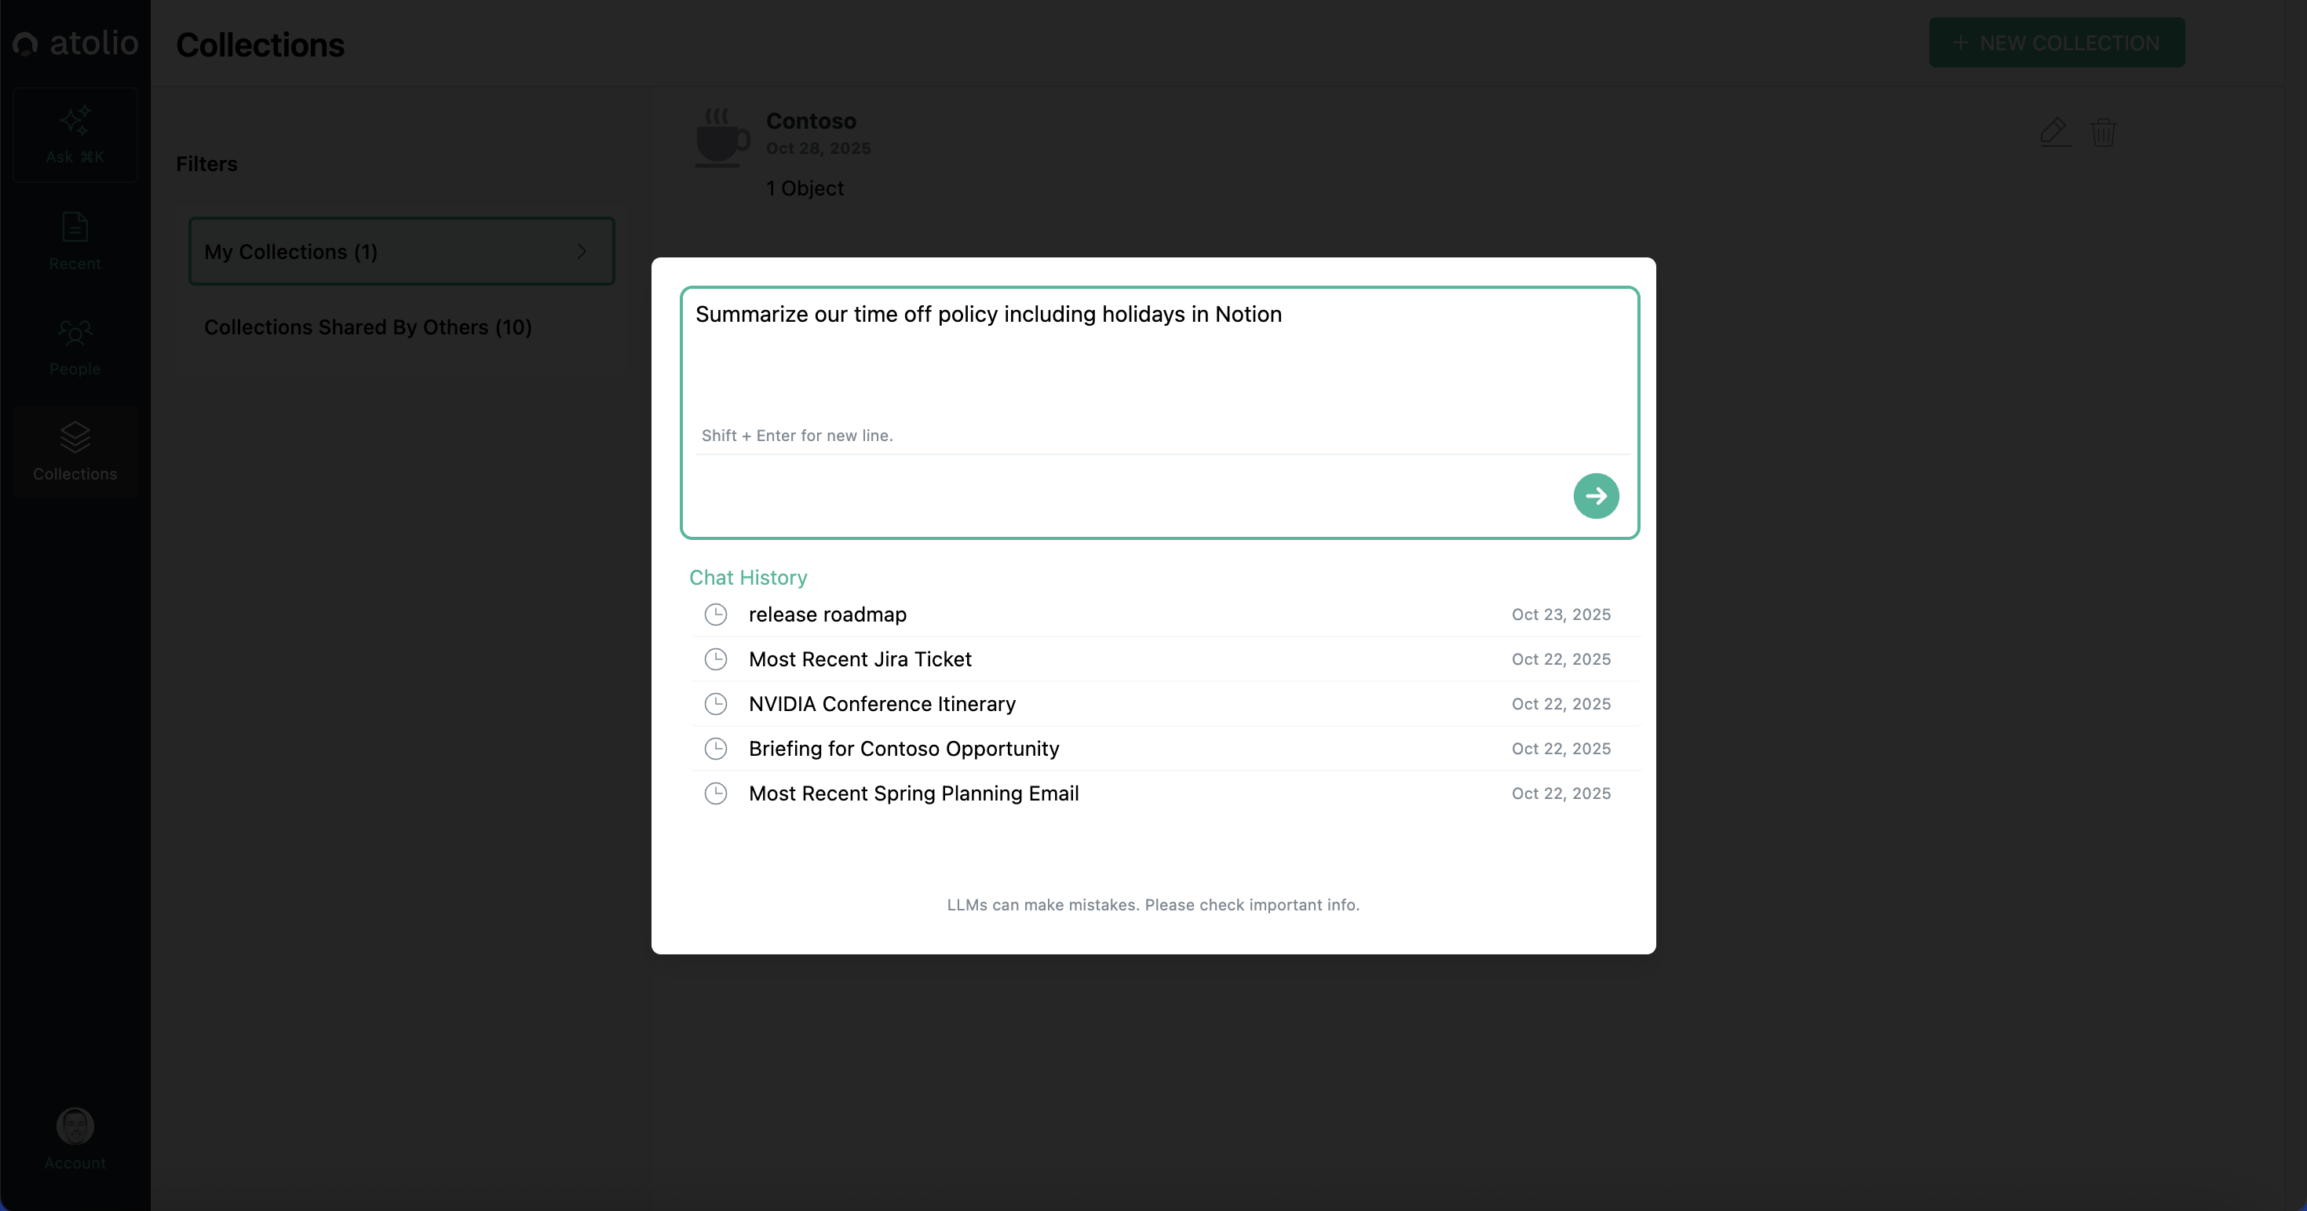
Task: Open Most Recent Spring Planning Email chat
Action: pos(913,793)
